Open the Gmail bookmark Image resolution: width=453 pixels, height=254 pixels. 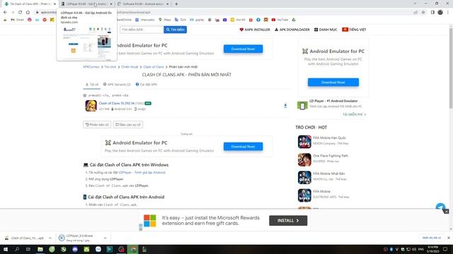point(17,20)
